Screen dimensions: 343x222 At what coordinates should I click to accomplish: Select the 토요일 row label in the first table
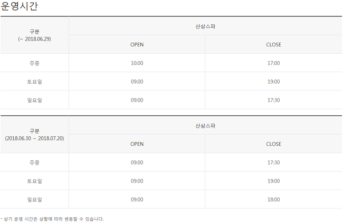pos(34,82)
